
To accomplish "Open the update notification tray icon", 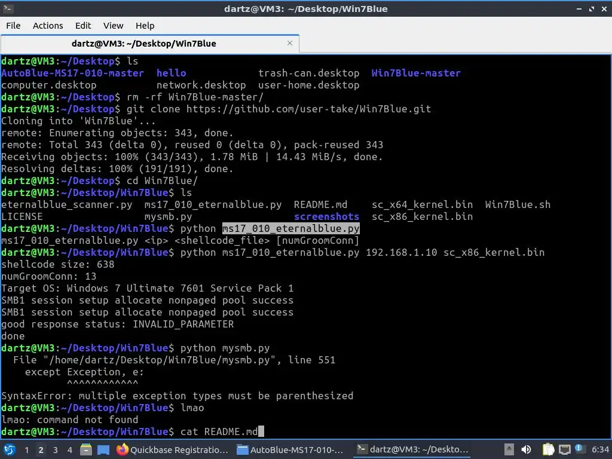I will coord(579,448).
